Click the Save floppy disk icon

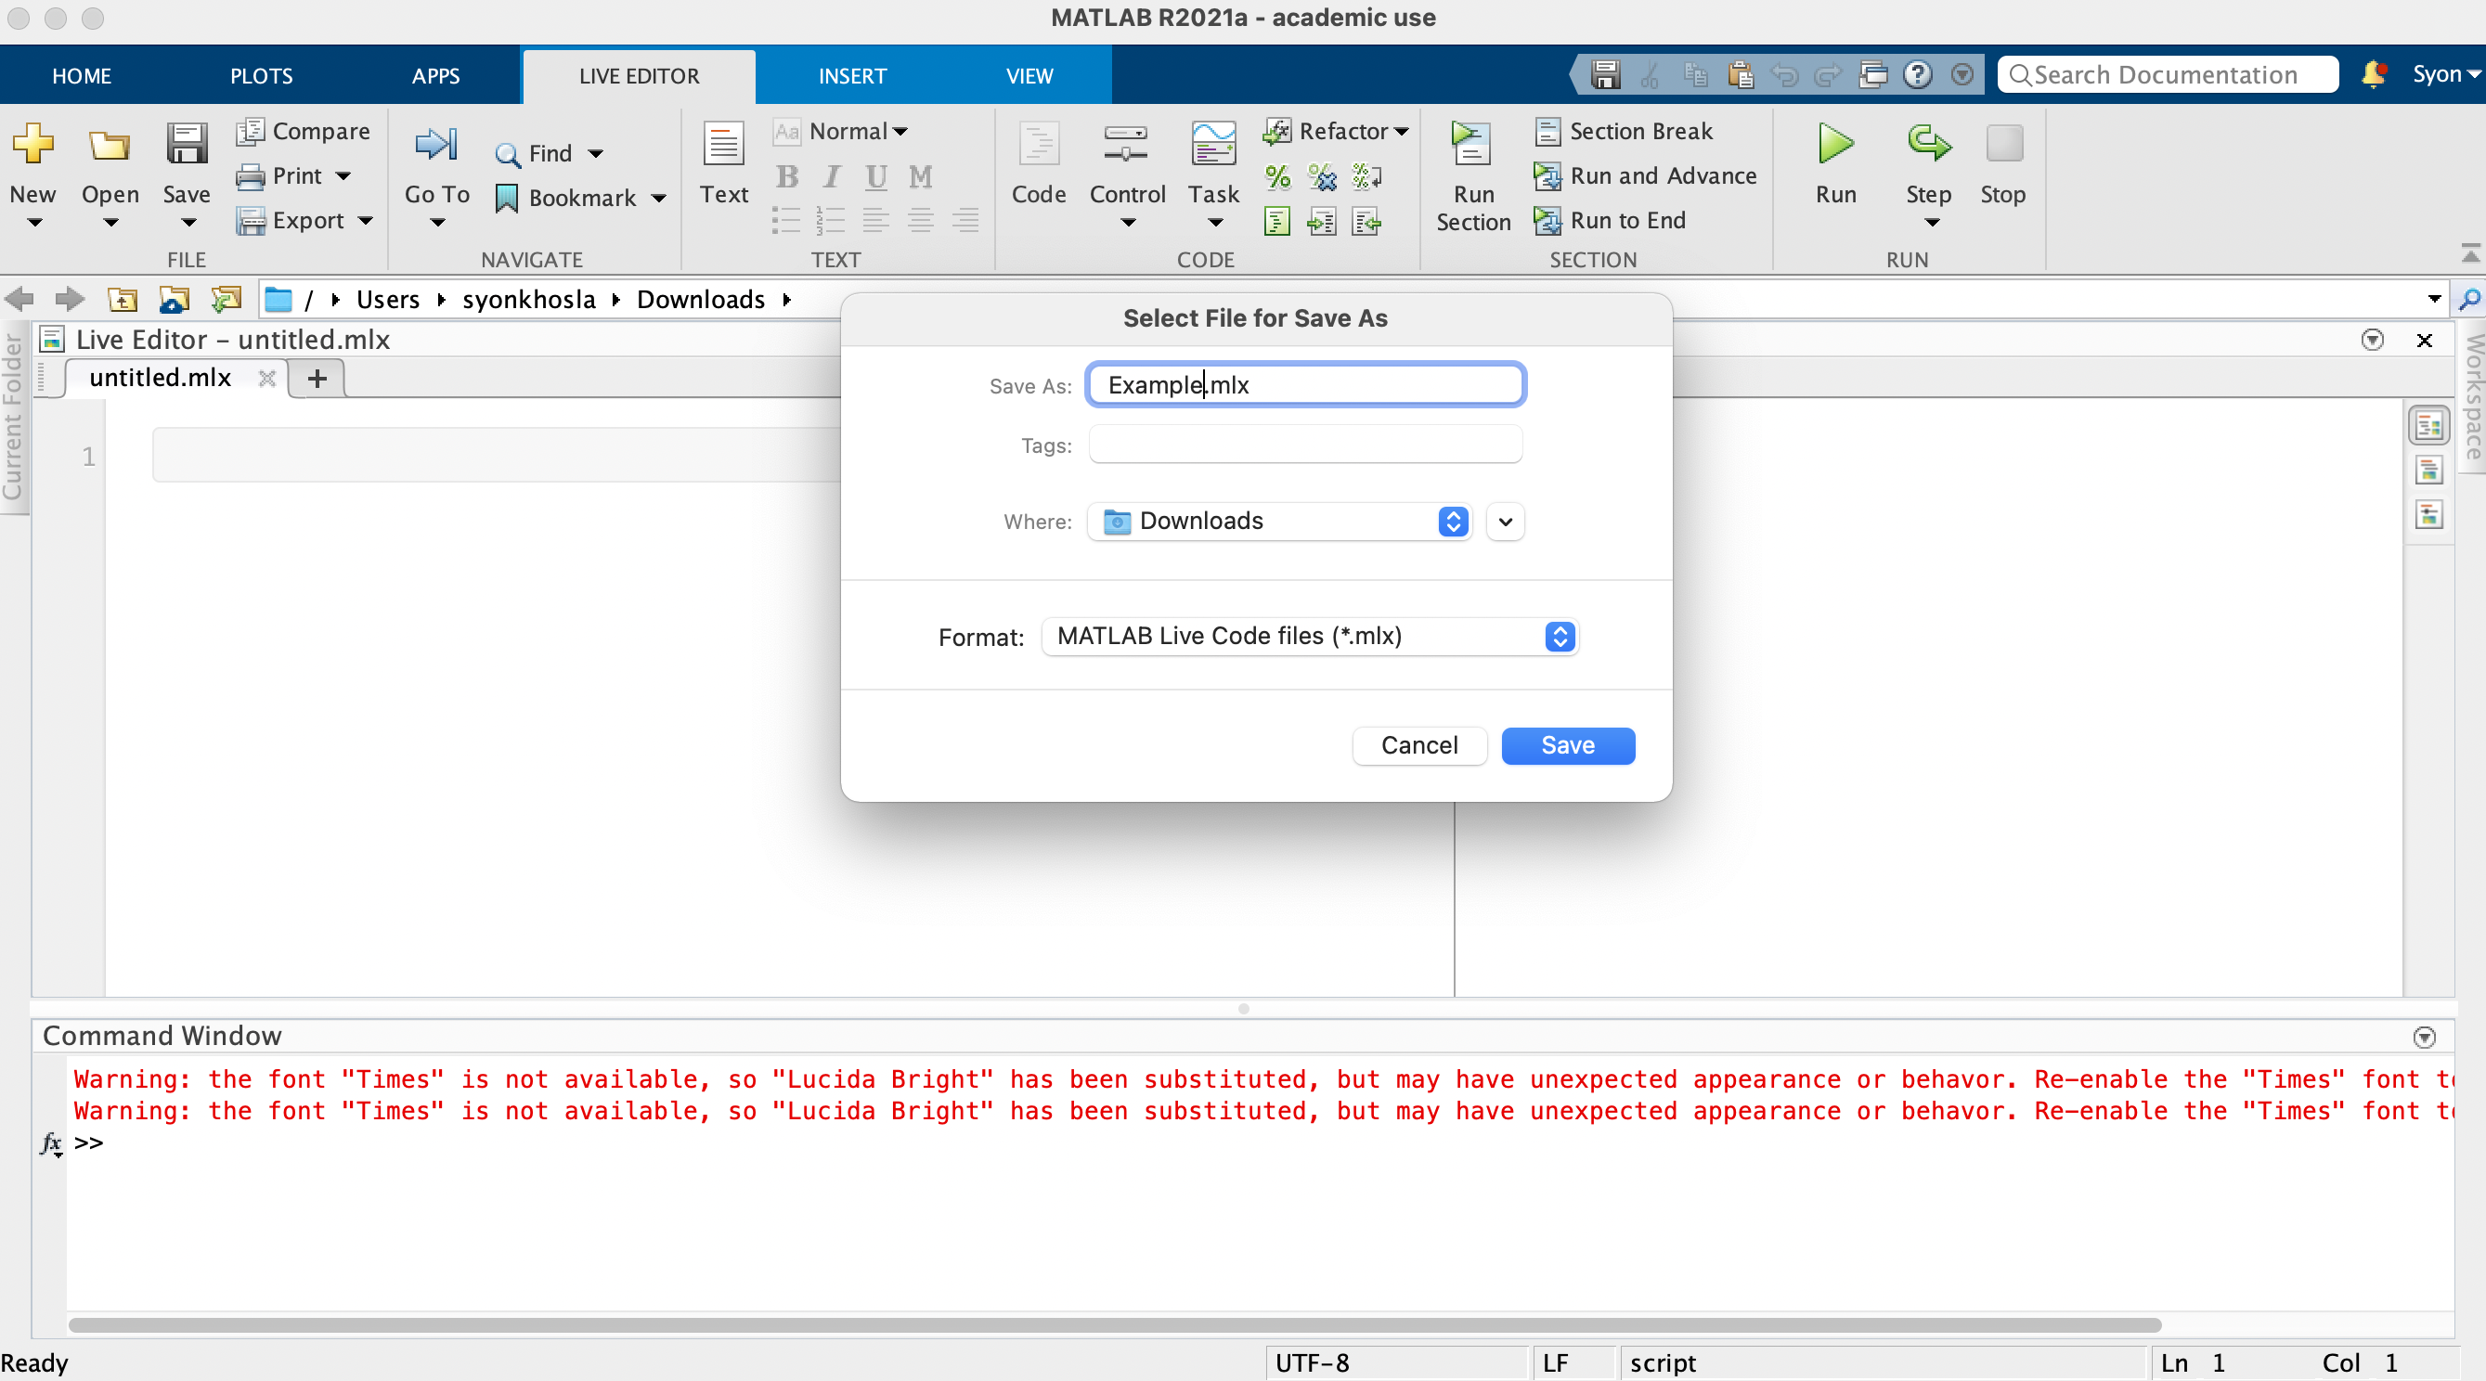click(x=187, y=145)
